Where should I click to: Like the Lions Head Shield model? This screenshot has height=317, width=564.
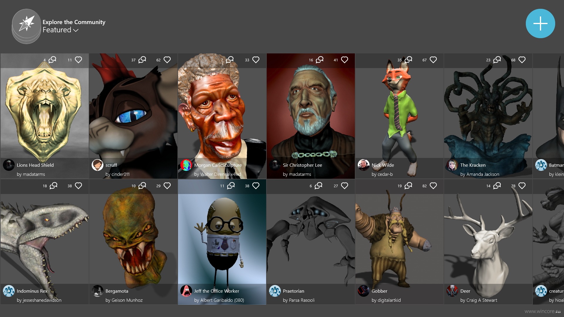pos(78,60)
